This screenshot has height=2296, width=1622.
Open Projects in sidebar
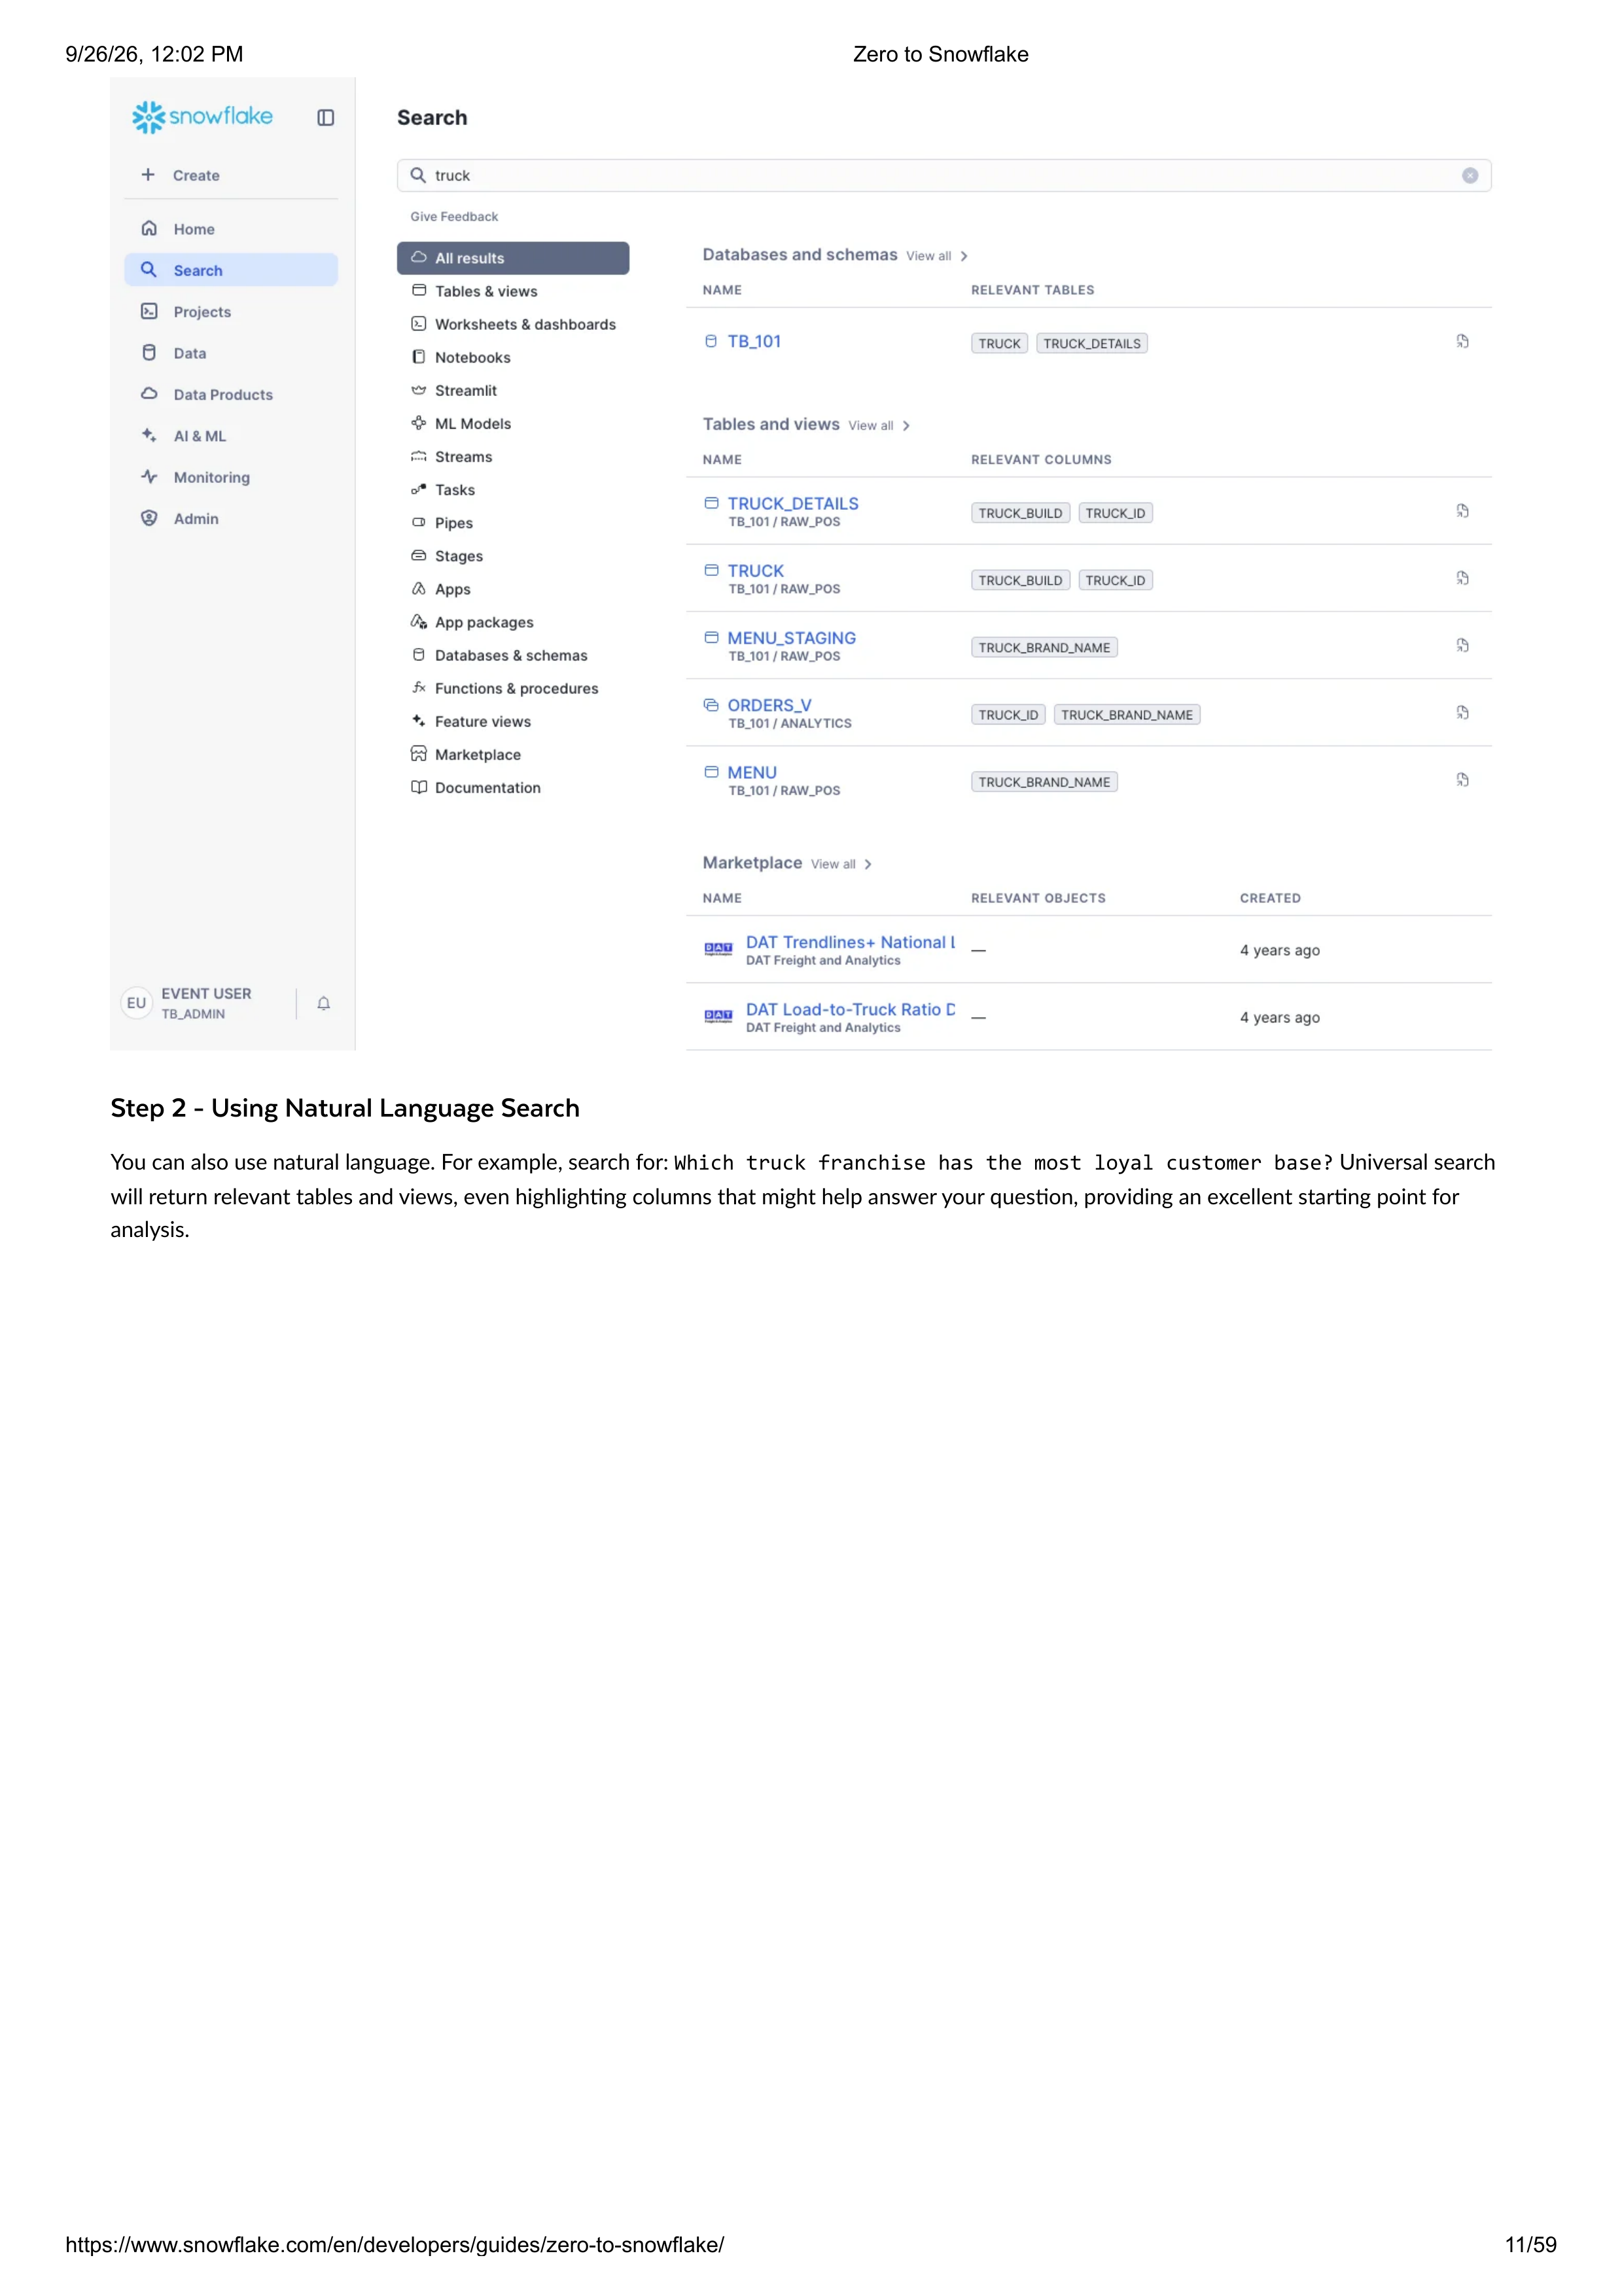(231, 312)
